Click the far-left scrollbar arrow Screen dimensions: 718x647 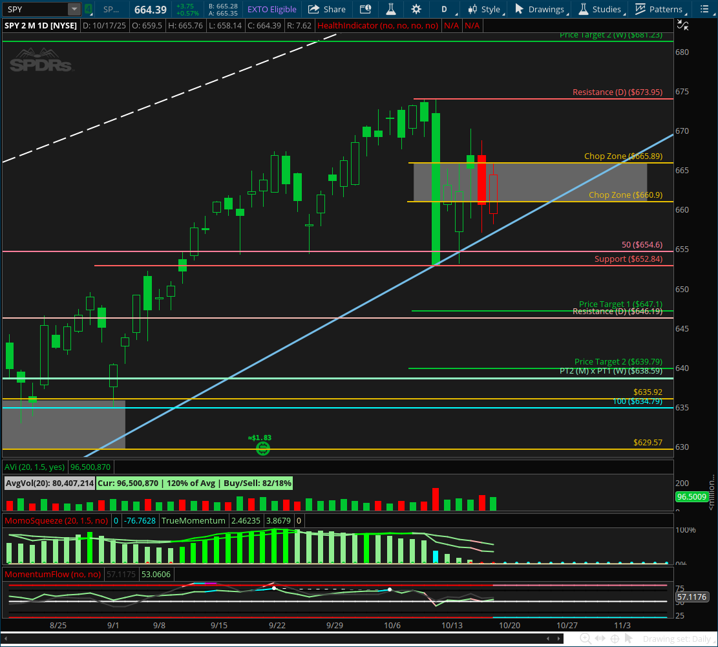click(x=6, y=639)
